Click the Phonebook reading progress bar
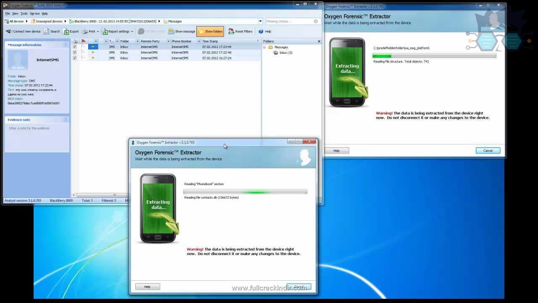Screen dimensions: 538x303 [245, 192]
